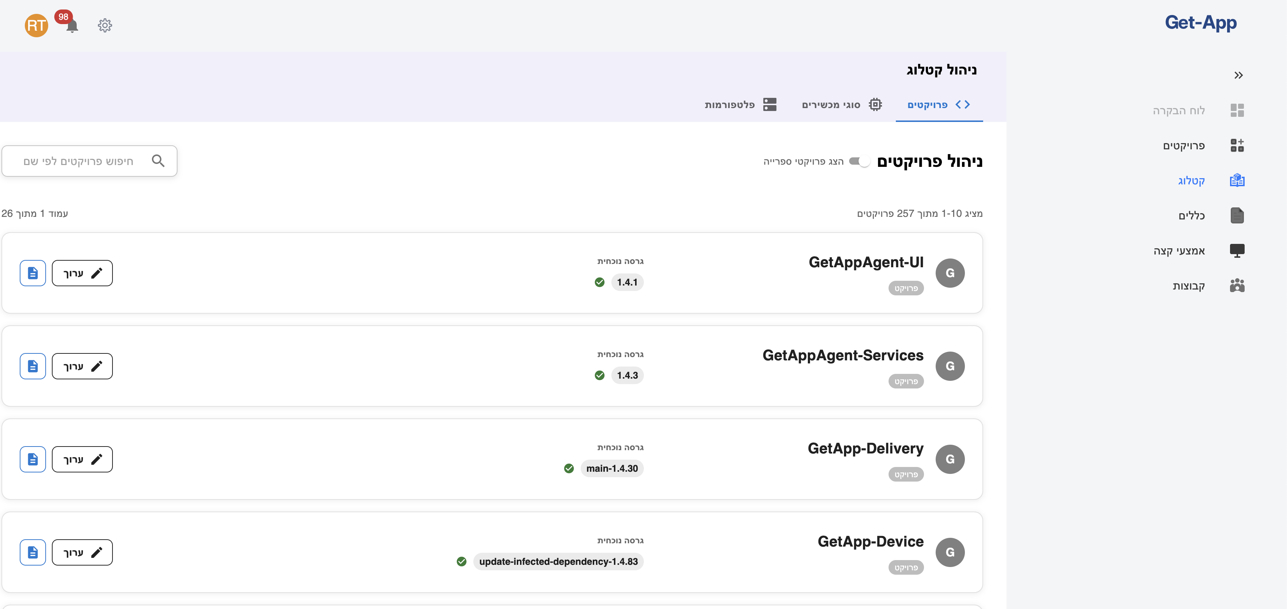Click the code brackets icon on projects tab

point(962,104)
